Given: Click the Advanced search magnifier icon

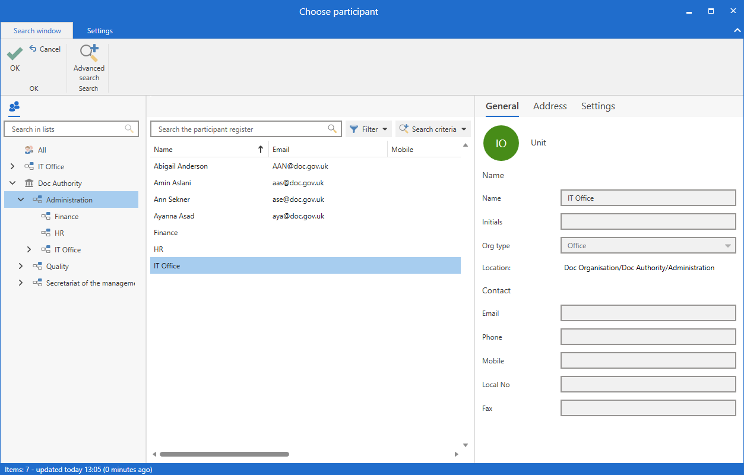Looking at the screenshot, I should coord(89,53).
